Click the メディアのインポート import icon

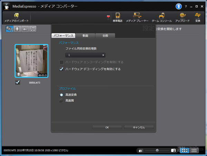16,16
